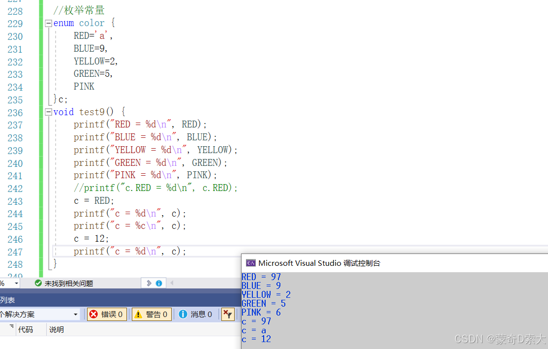Image resolution: width=548 pixels, height=349 pixels.
Task: Click console output line PINK = 6
Action: pos(261,312)
